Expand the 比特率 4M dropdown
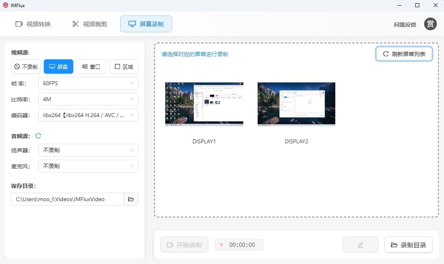Screen dimensions: 444x264 [88, 99]
